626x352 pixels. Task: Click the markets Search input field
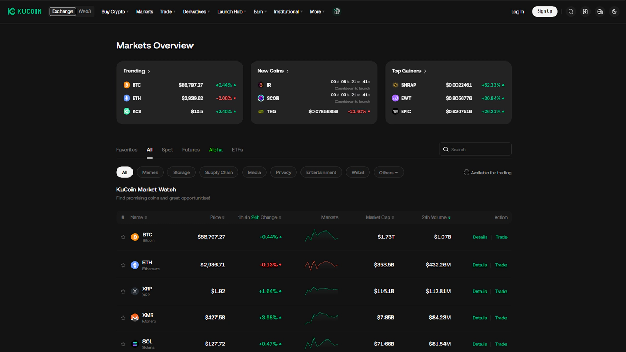[479, 150]
